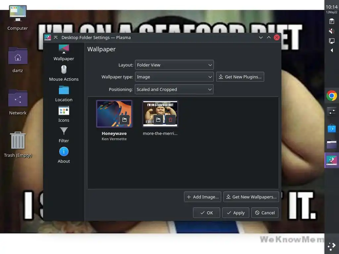
Task: Expand the Layout dropdown
Action: (174, 65)
